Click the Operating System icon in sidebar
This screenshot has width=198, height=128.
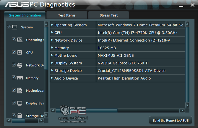click(20, 40)
